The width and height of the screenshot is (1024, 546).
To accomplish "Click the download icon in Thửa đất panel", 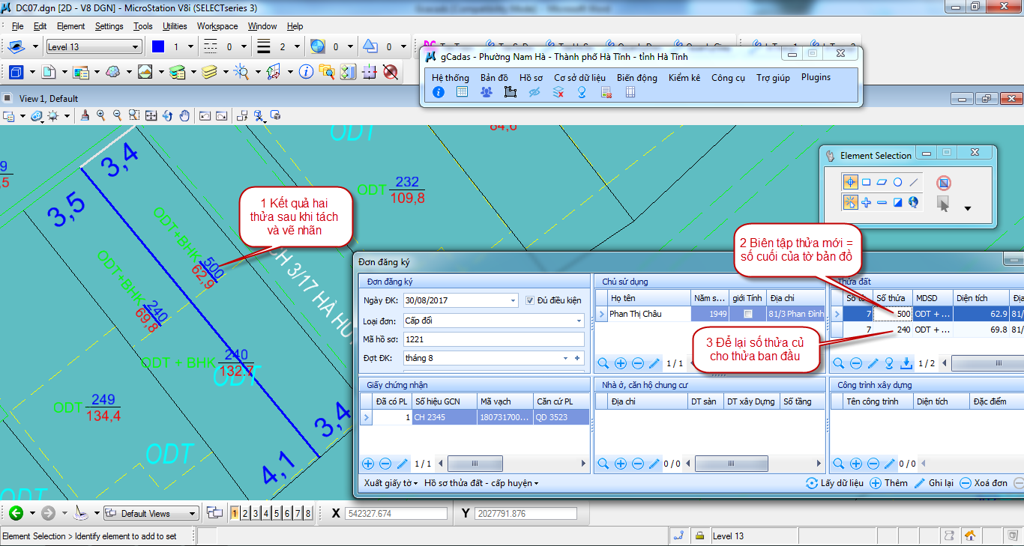I will (x=906, y=363).
